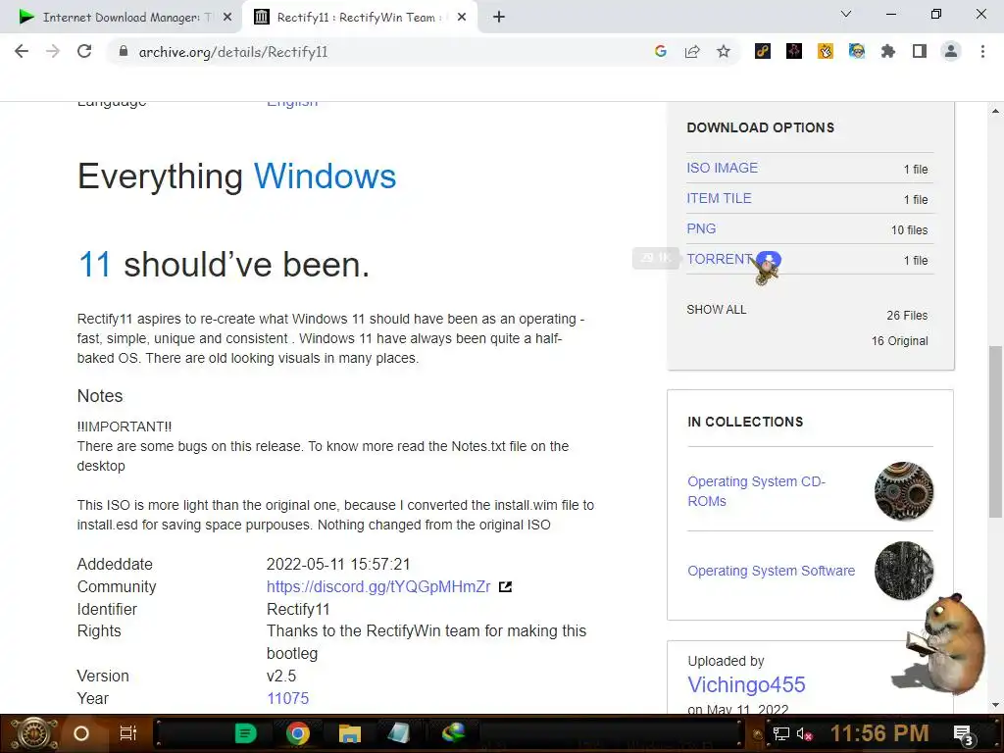Open Chrome from the taskbar
The width and height of the screenshot is (1004, 753).
[298, 733]
